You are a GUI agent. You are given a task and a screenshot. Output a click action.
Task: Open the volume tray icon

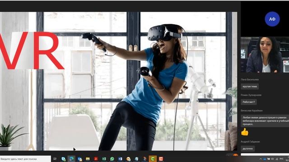[273, 159]
